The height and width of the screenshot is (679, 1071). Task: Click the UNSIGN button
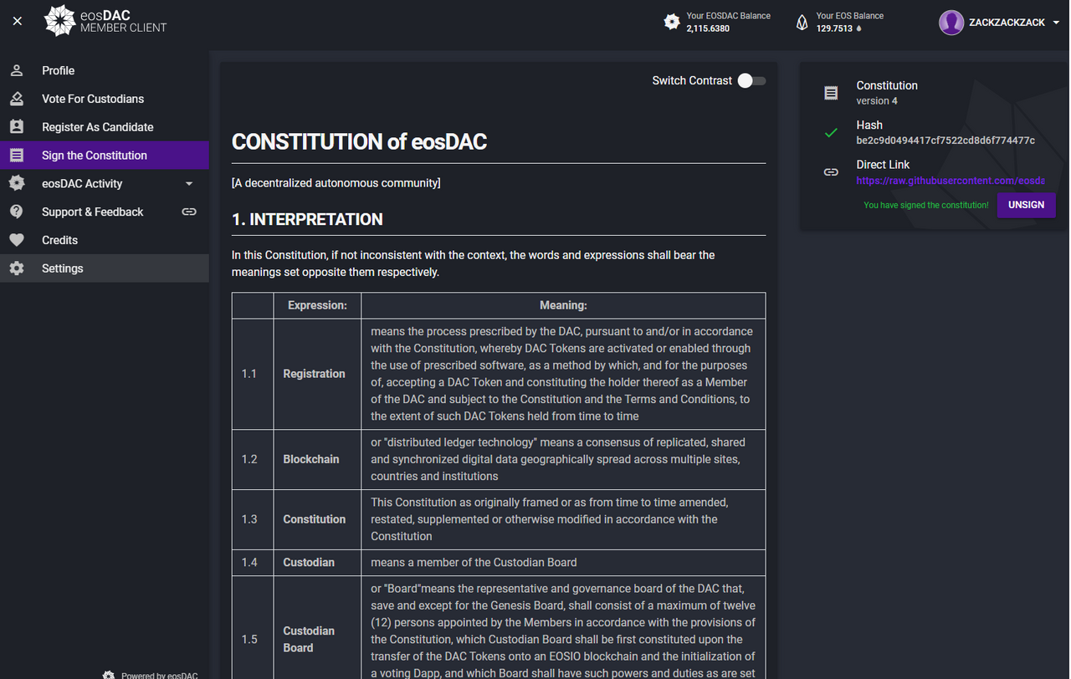coord(1026,205)
